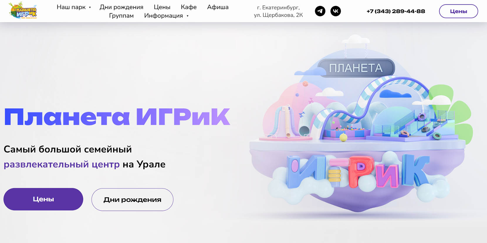Expand the Наш парк dropdown arrow

click(x=90, y=8)
